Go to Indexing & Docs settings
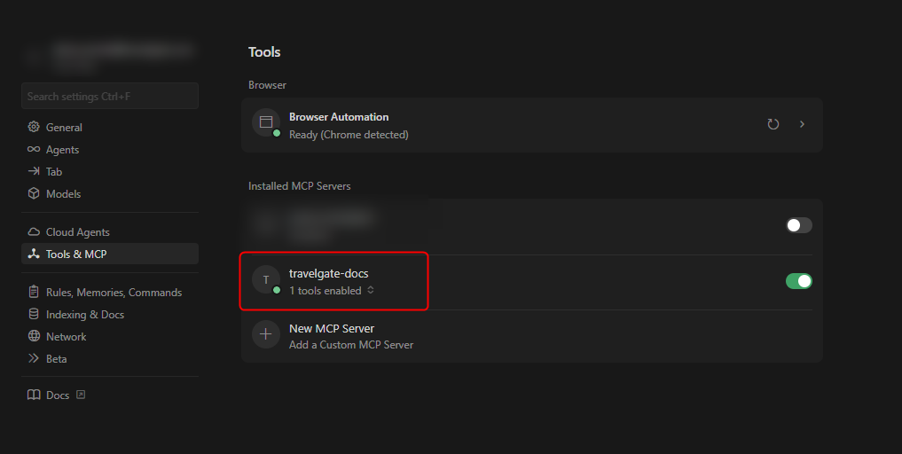The width and height of the screenshot is (902, 454). pyautogui.click(x=84, y=315)
